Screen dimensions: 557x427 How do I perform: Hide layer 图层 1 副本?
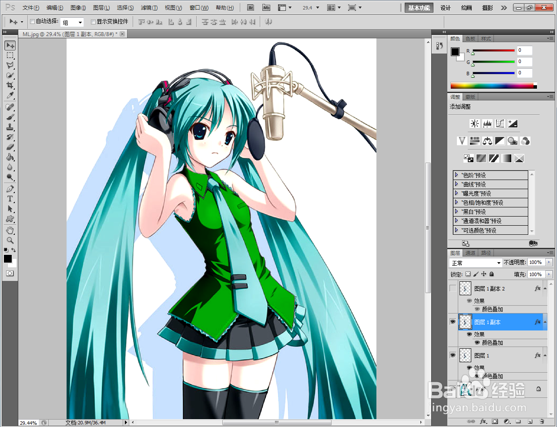(453, 322)
